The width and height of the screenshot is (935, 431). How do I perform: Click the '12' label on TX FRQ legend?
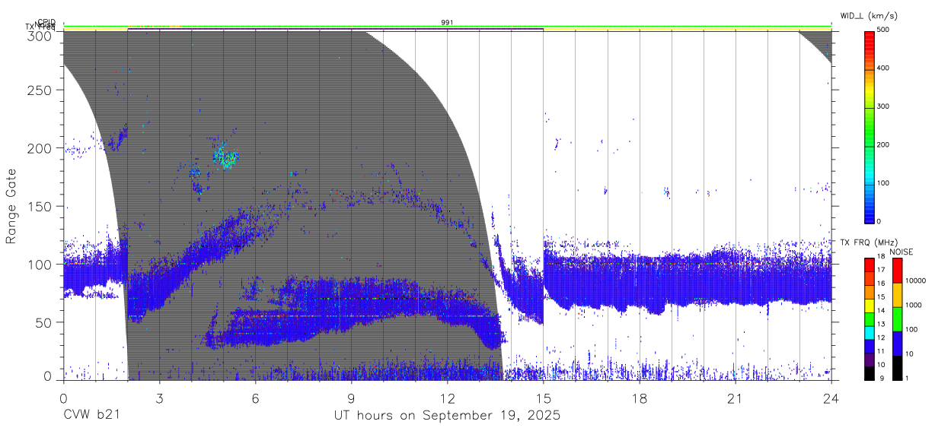coord(879,337)
